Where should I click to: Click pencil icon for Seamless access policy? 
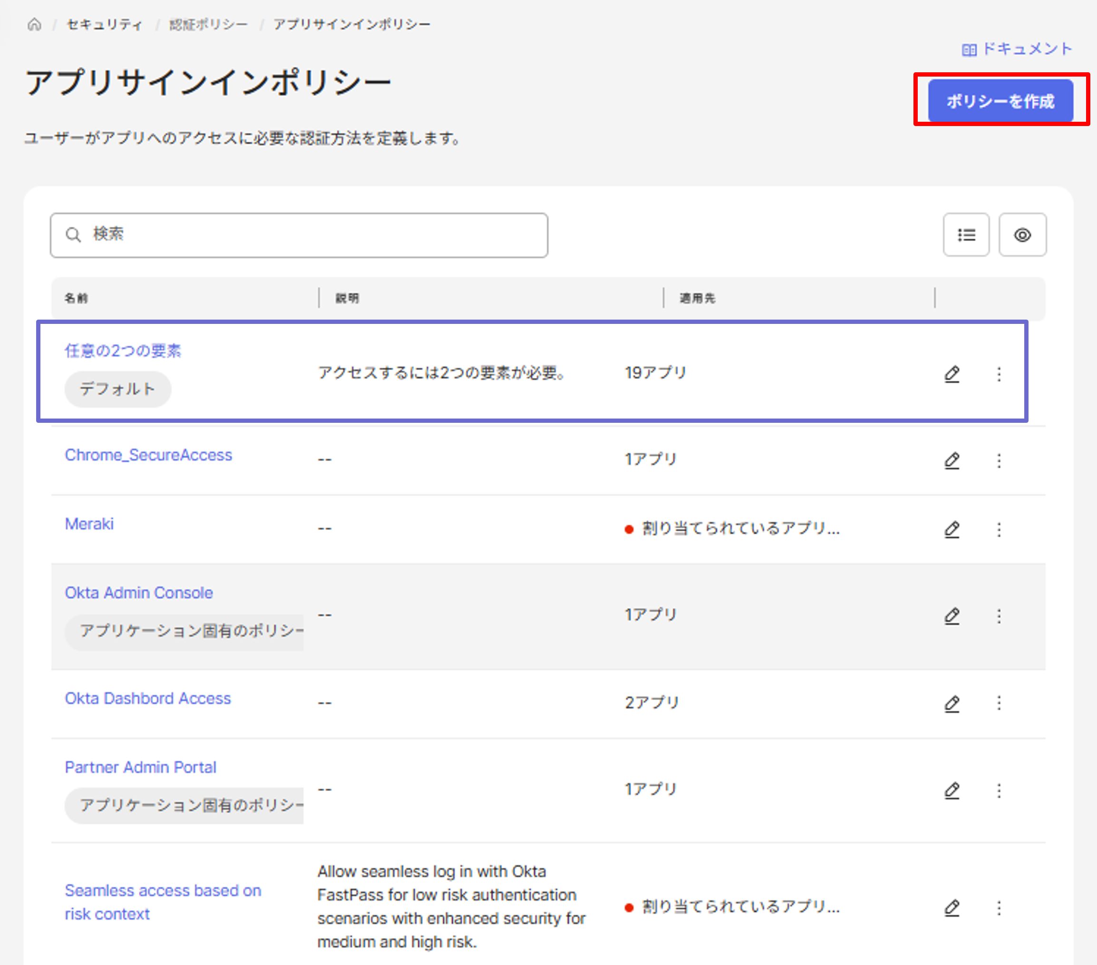[x=951, y=907]
